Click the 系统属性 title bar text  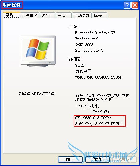12,5
